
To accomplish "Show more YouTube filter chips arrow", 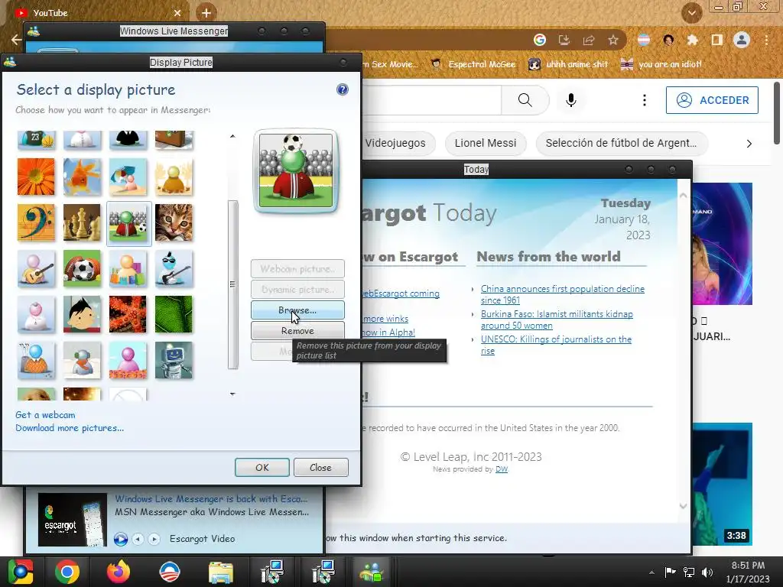I will pos(749,144).
